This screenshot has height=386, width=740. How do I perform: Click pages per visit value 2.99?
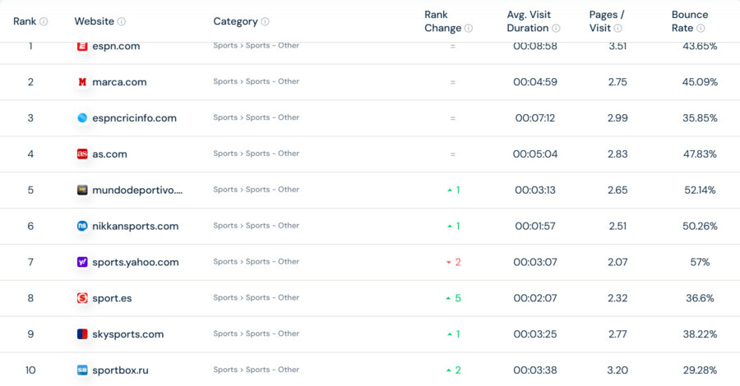pyautogui.click(x=617, y=117)
